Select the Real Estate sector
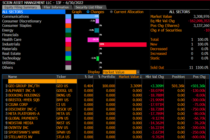The height and width of the screenshot is (140, 210). tap(11, 53)
